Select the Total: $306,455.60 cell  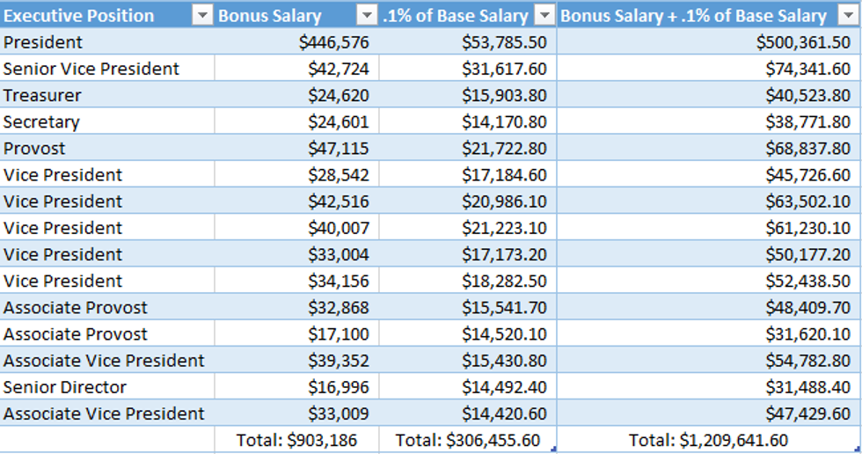pos(467,440)
